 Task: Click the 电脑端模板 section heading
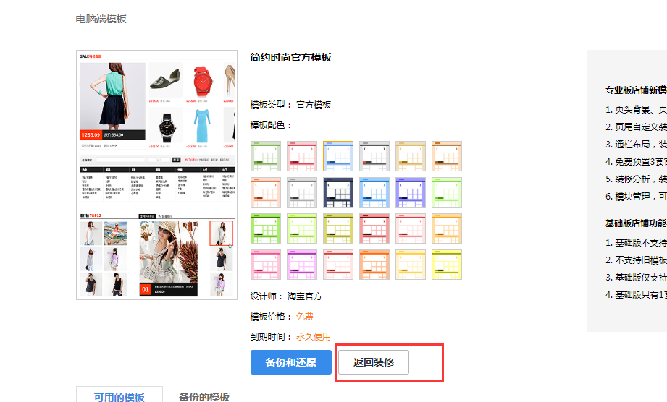101,19
